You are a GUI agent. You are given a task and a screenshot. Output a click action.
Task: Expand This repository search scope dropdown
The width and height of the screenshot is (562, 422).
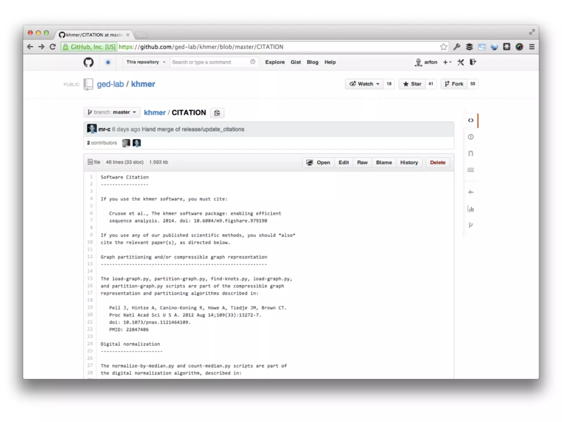tap(145, 62)
